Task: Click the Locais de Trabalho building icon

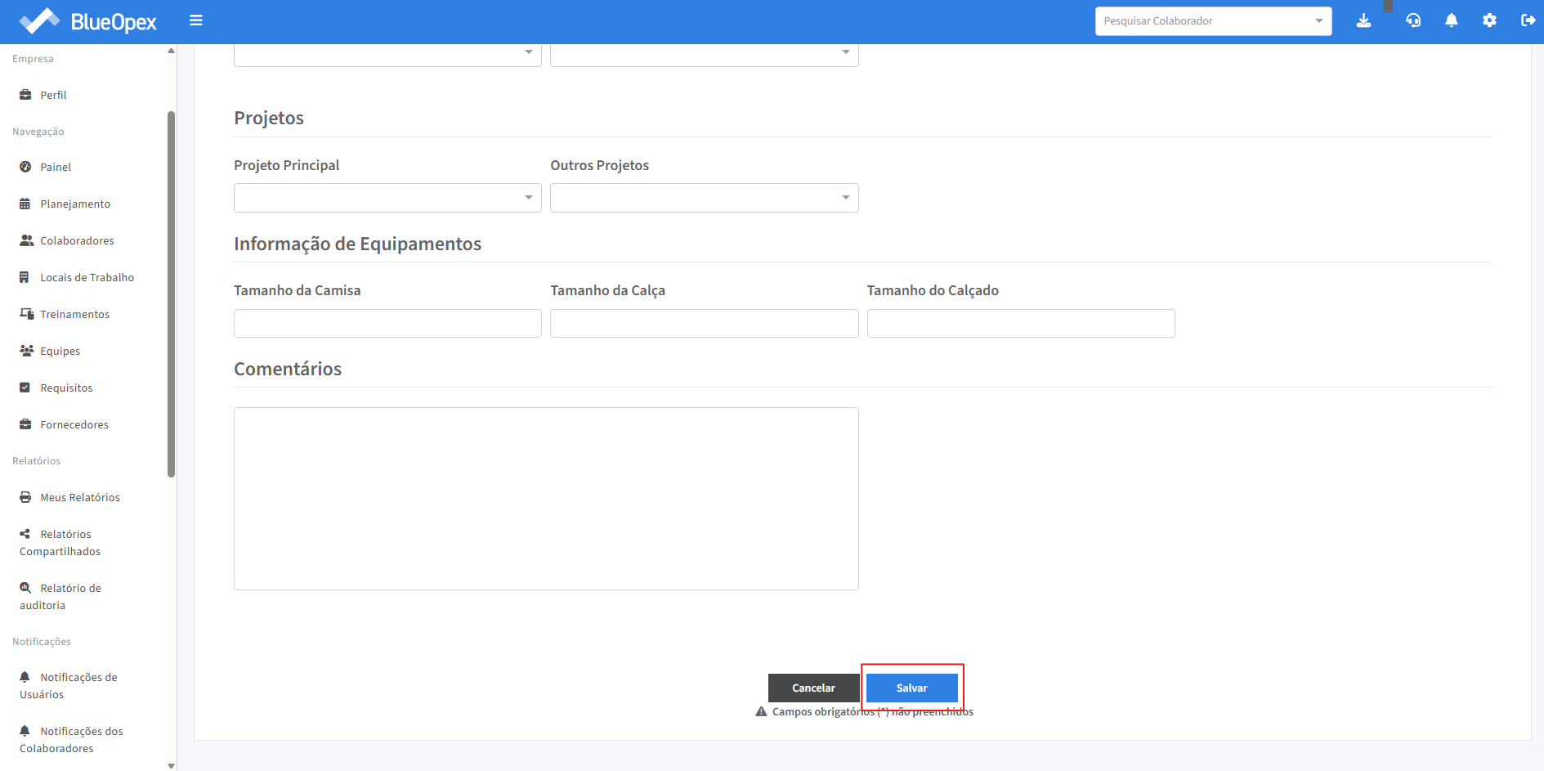Action: pos(25,277)
